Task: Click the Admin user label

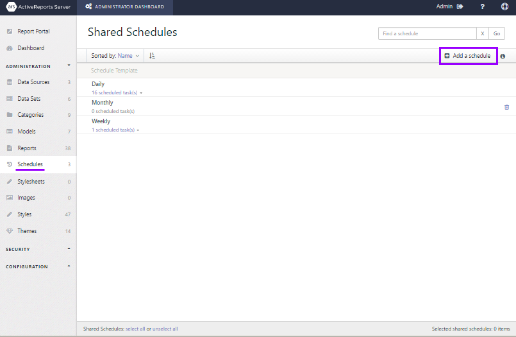Action: point(444,6)
